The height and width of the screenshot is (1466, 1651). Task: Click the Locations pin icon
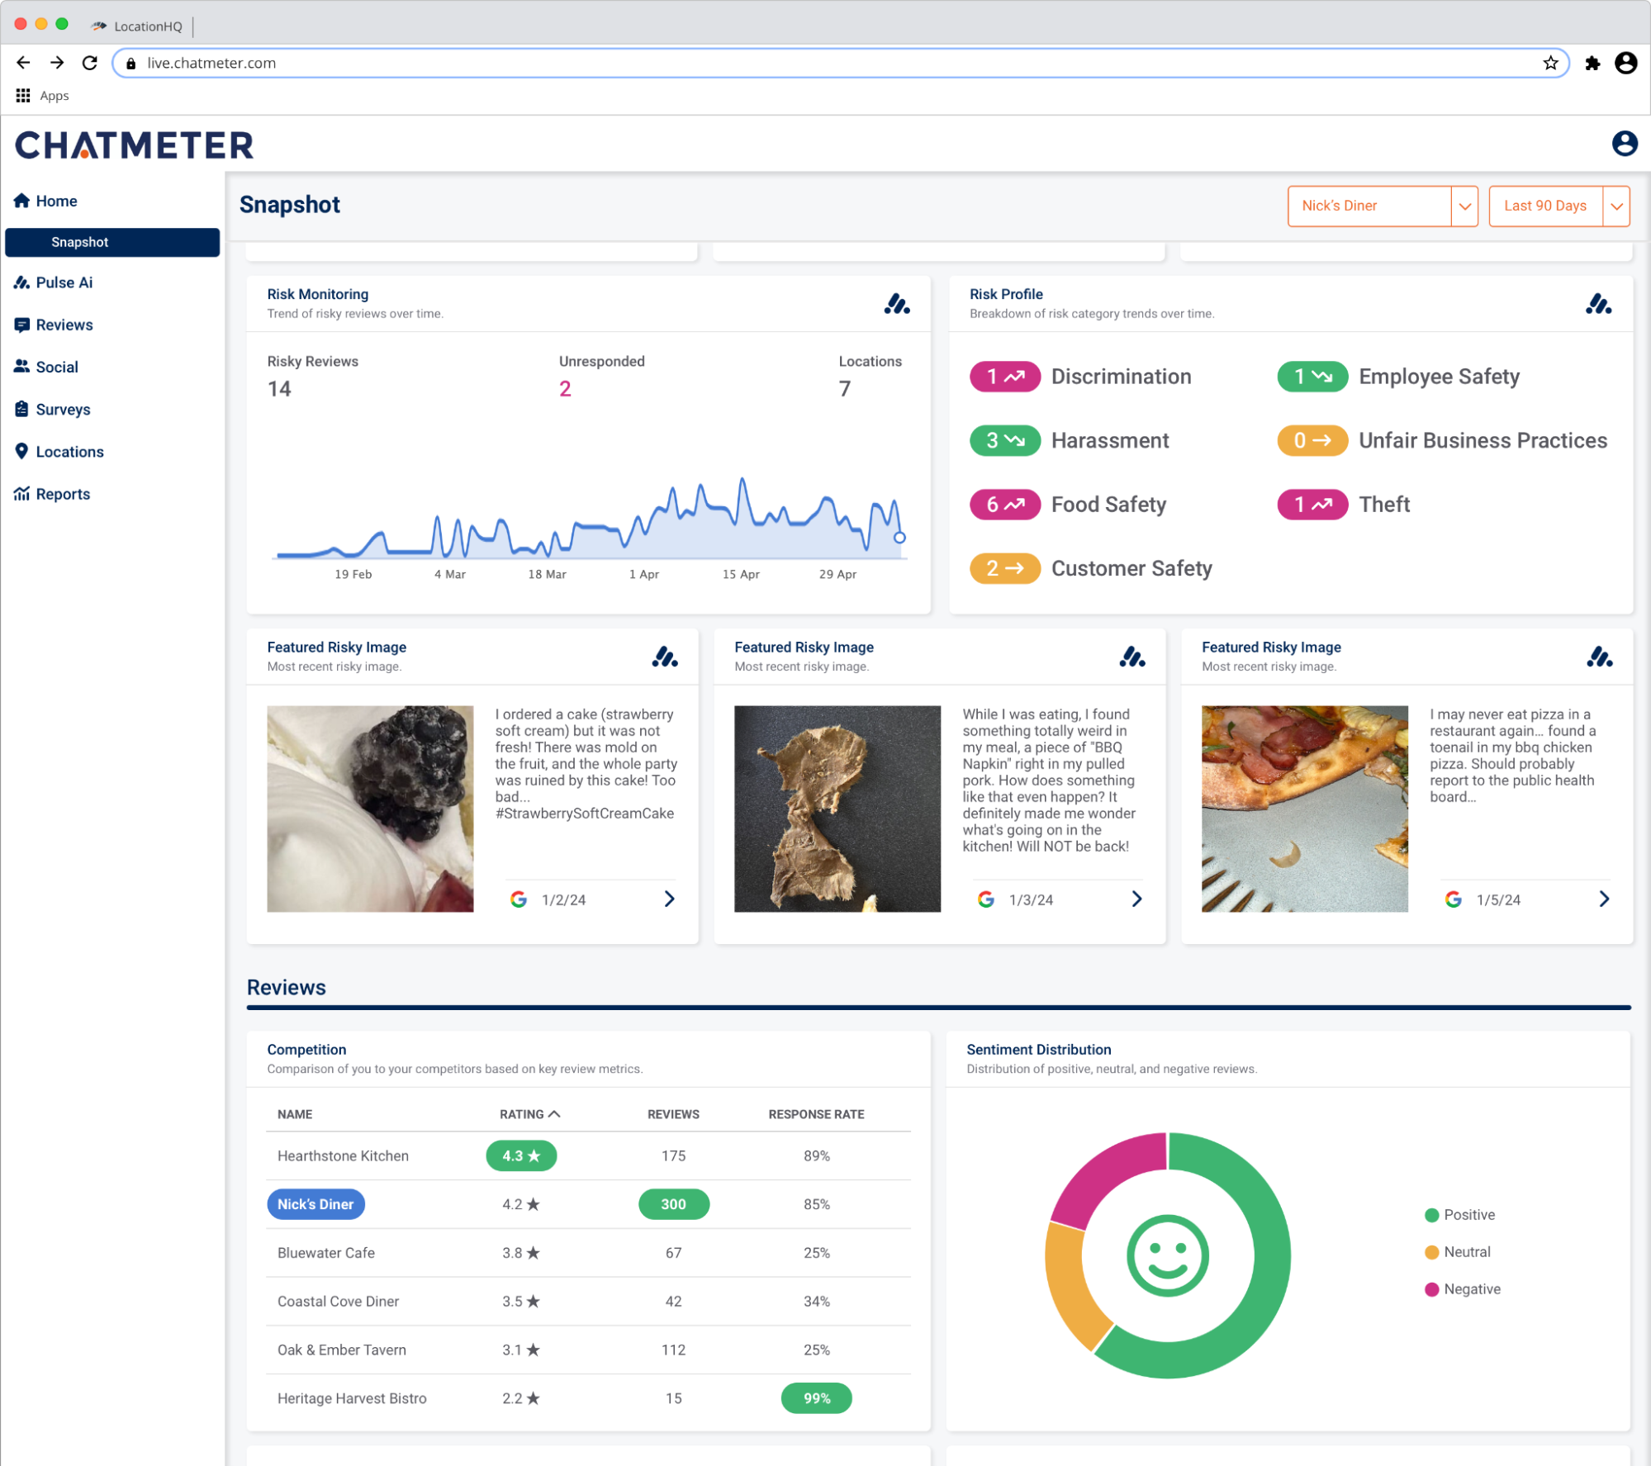click(22, 451)
